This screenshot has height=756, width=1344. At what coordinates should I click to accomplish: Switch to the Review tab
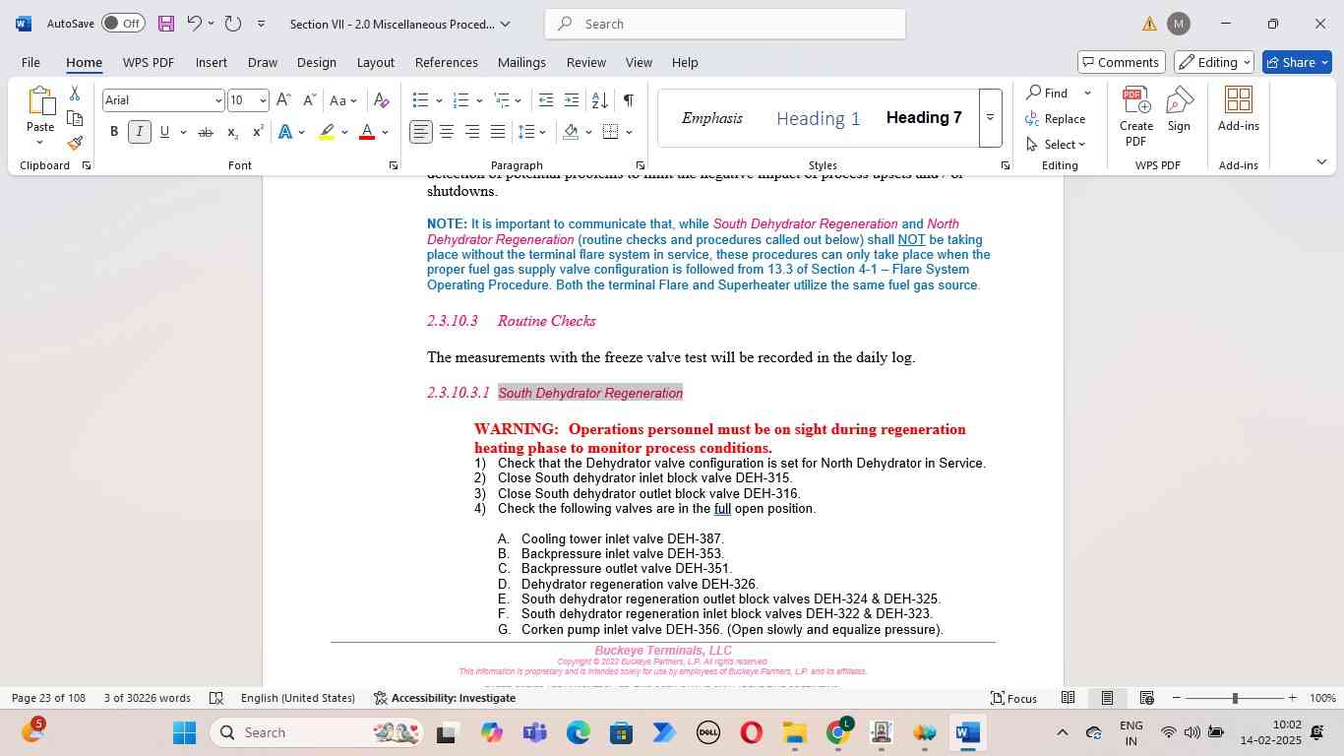pyautogui.click(x=586, y=62)
